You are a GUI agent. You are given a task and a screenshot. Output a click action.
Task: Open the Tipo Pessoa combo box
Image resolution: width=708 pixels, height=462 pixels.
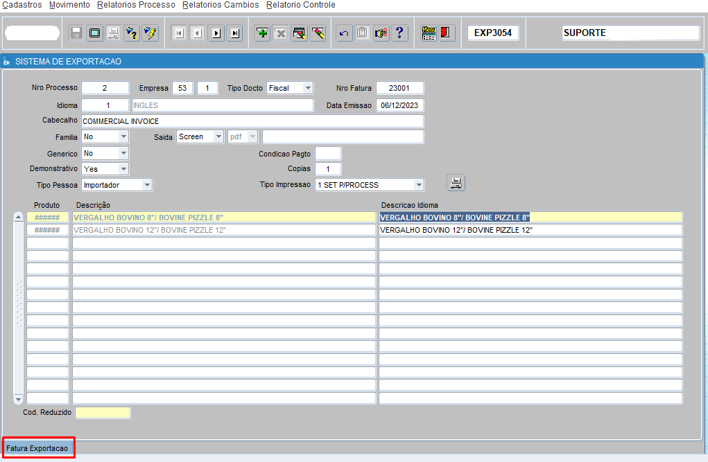146,185
